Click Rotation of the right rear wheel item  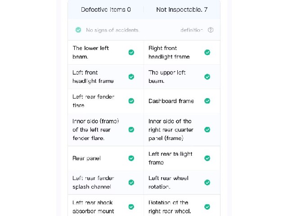[x=182, y=206]
